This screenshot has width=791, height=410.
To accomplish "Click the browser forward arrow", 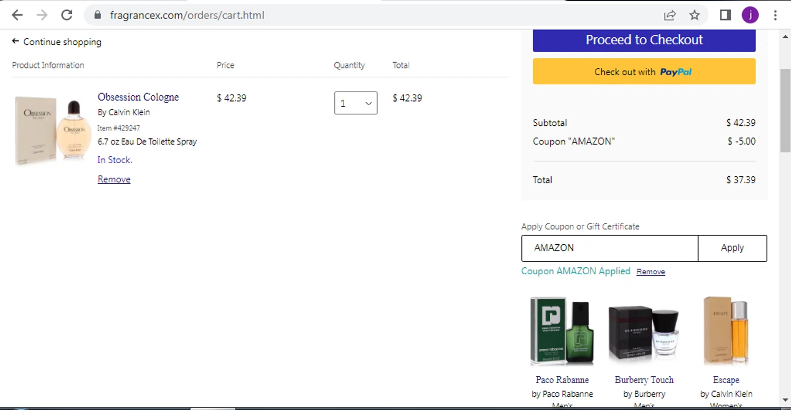I will 42,15.
